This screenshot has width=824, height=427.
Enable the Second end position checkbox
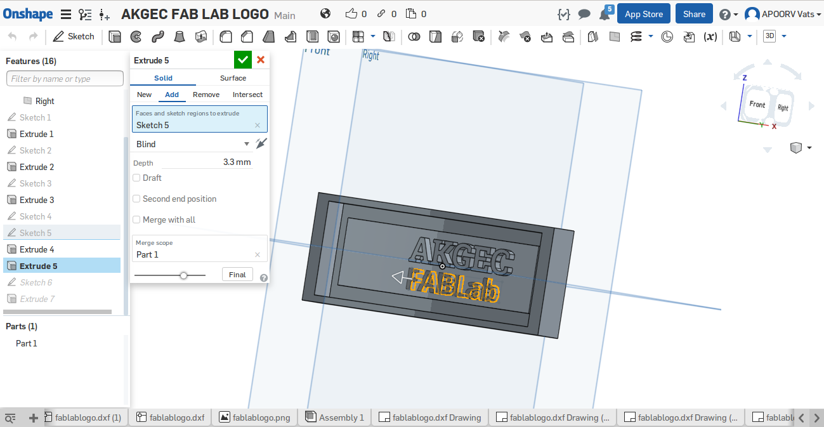click(136, 199)
